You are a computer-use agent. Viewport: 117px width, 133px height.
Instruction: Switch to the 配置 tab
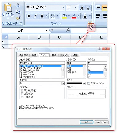[x=34, y=55]
